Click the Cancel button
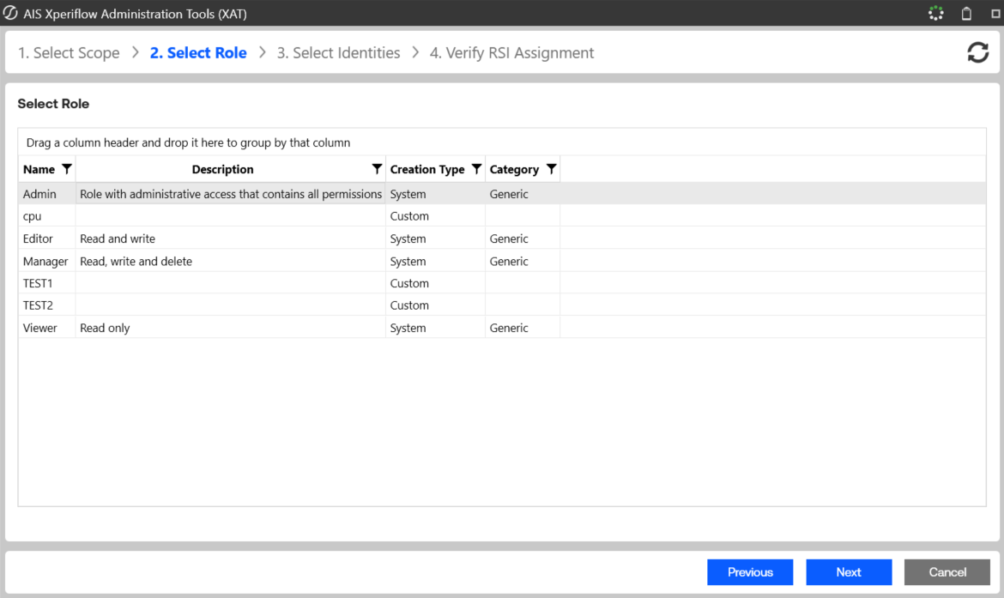 [947, 571]
